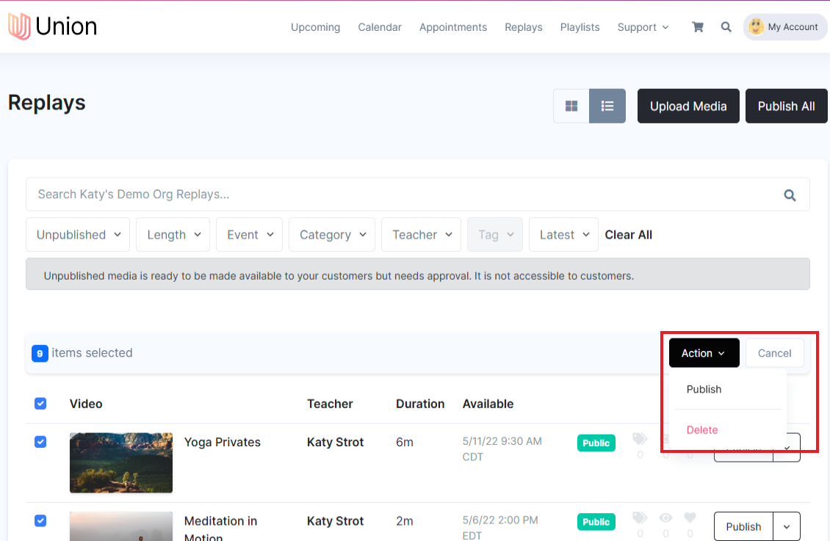The width and height of the screenshot is (830, 541).
Task: Open the Category filter dropdown
Action: tap(332, 234)
